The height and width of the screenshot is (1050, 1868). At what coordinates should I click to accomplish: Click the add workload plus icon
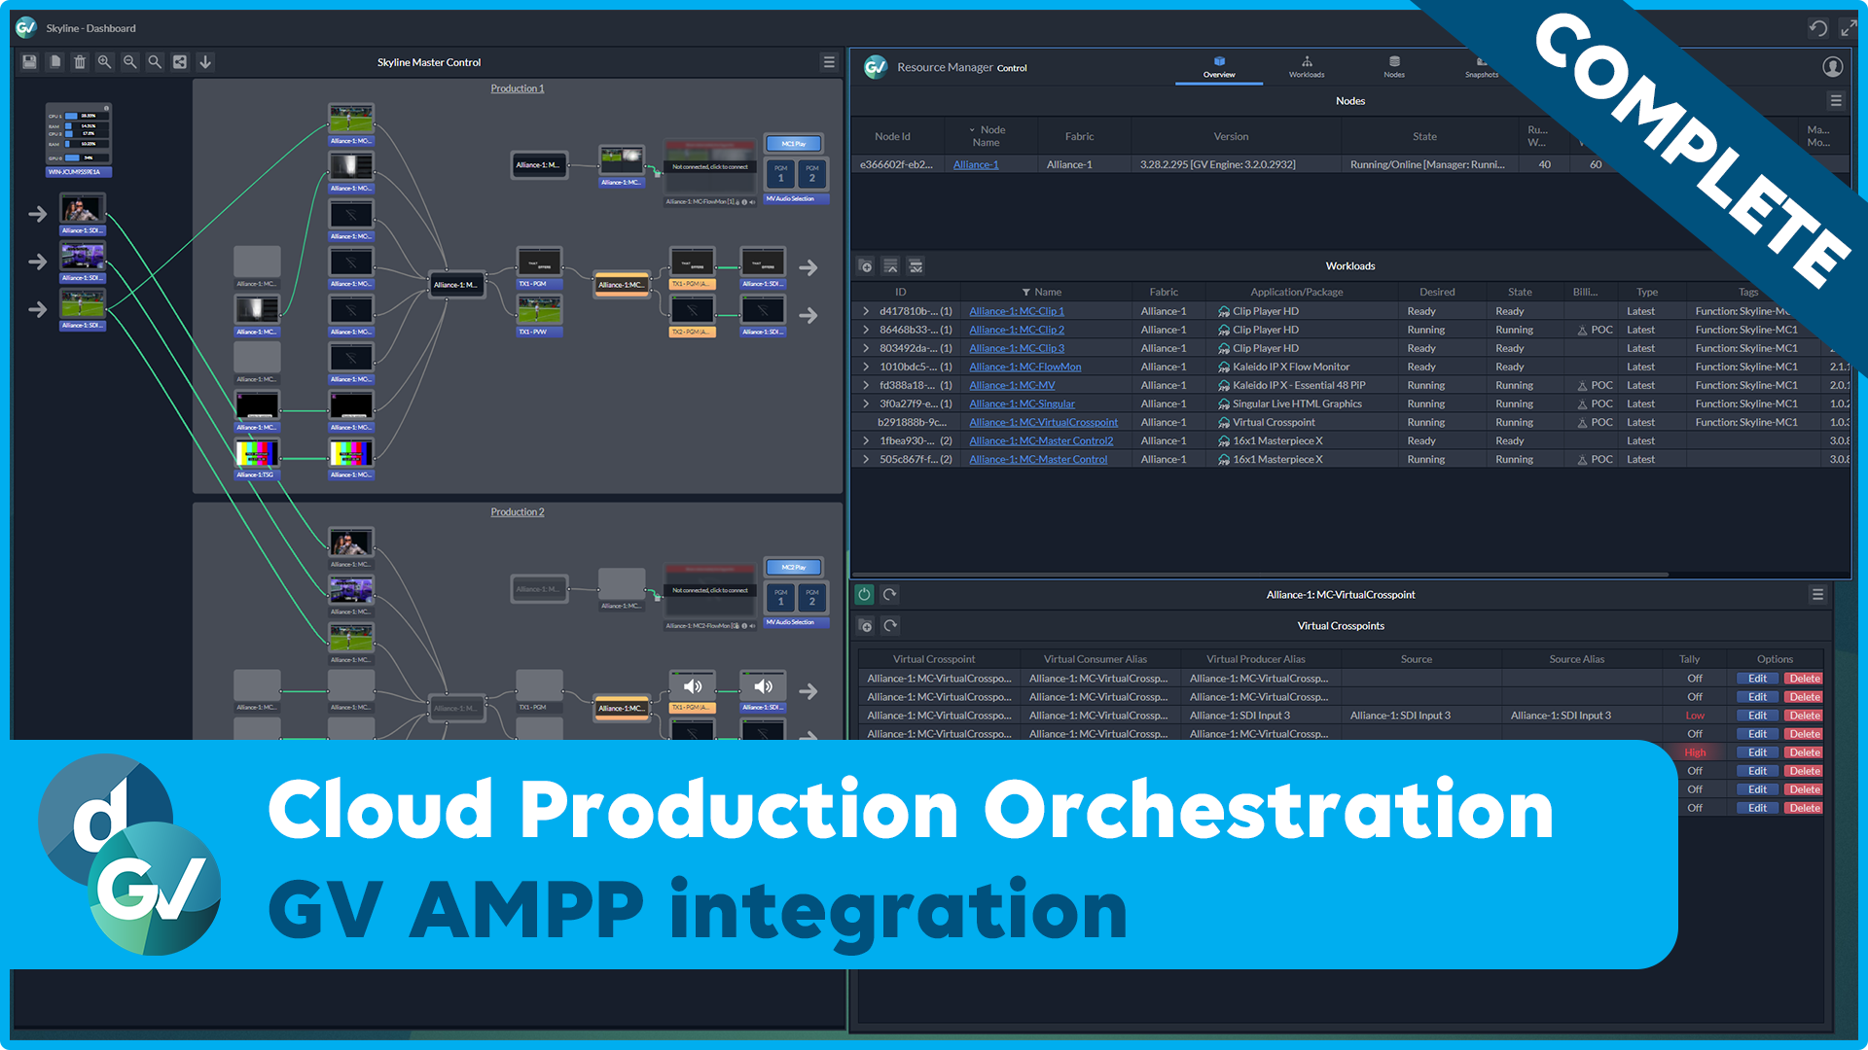[866, 265]
